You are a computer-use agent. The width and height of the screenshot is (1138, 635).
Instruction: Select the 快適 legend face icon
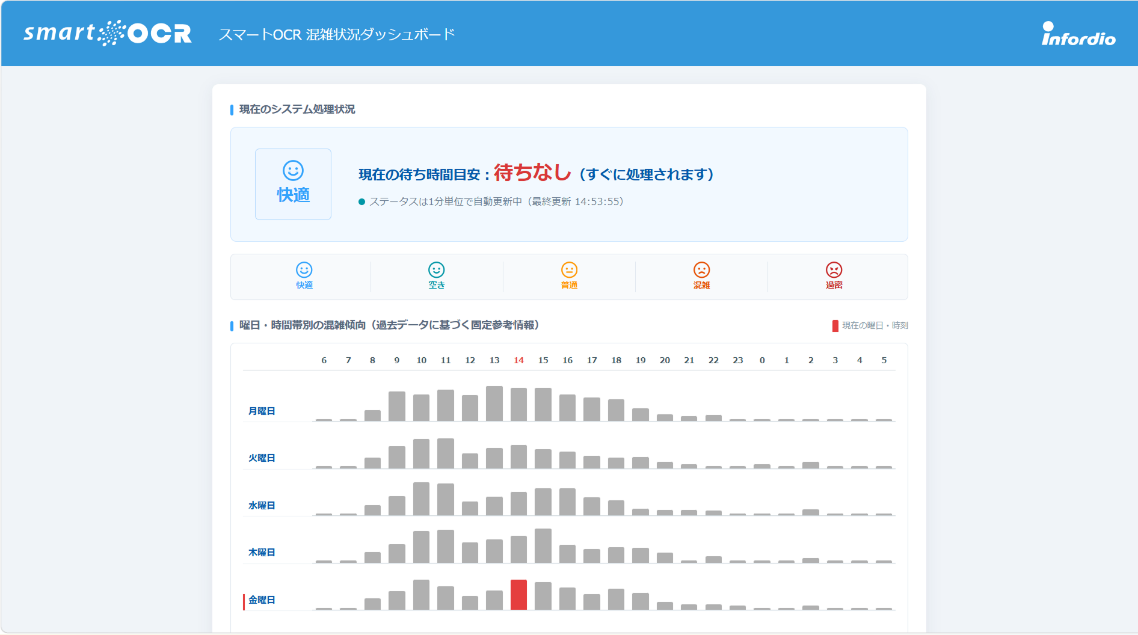pyautogui.click(x=304, y=269)
